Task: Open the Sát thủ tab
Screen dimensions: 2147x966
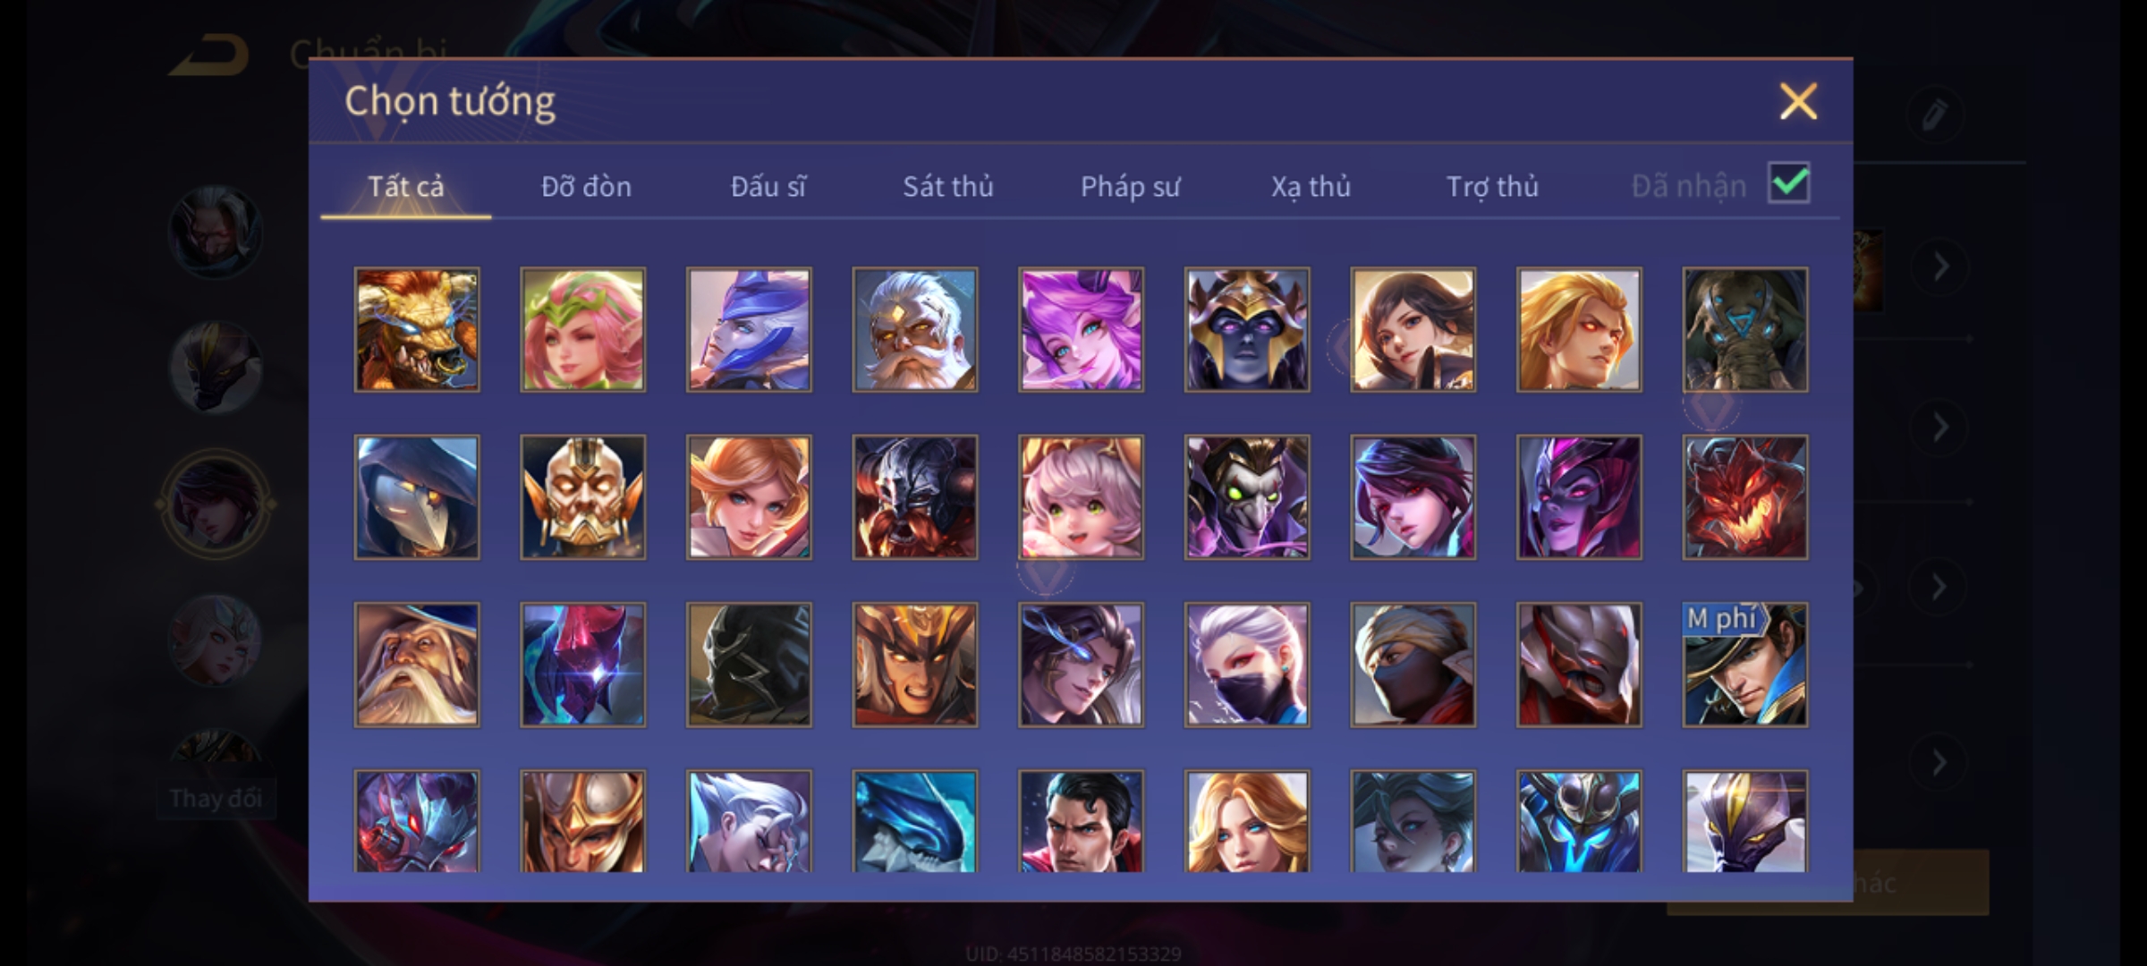Action: pyautogui.click(x=947, y=186)
